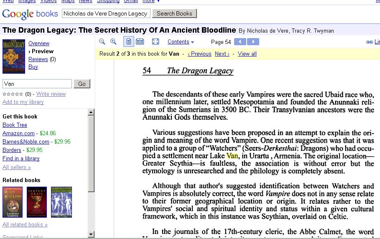380x239 pixels.
Task: Open the 'more' menu in top bar
Action: (150, 1)
